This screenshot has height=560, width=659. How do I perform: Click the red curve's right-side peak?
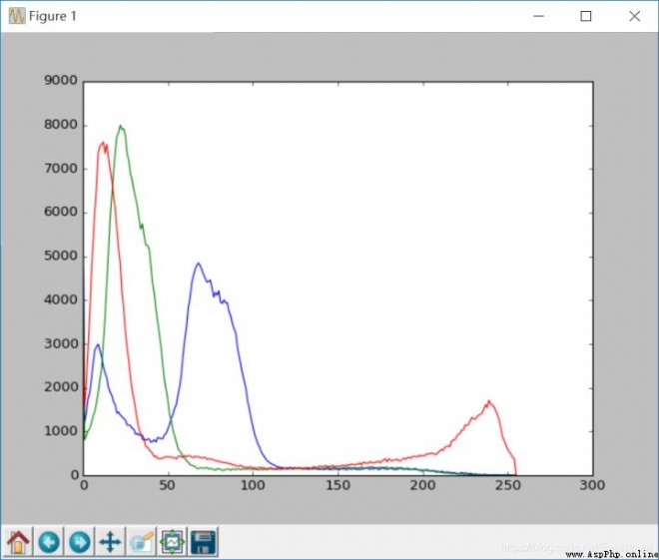pyautogui.click(x=489, y=401)
